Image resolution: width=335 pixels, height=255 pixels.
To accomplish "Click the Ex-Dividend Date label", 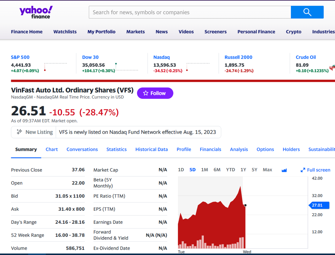I will coord(111,248).
